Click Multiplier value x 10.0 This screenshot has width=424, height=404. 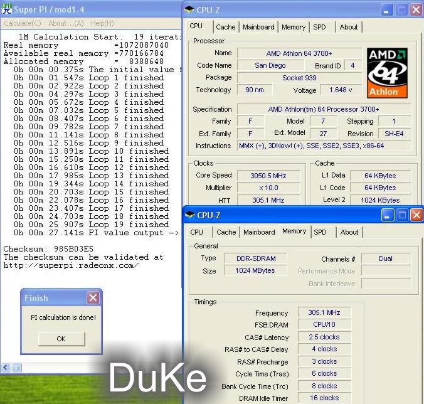click(268, 188)
